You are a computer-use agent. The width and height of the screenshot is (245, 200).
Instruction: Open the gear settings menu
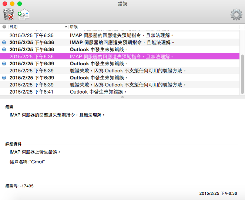click(x=236, y=14)
